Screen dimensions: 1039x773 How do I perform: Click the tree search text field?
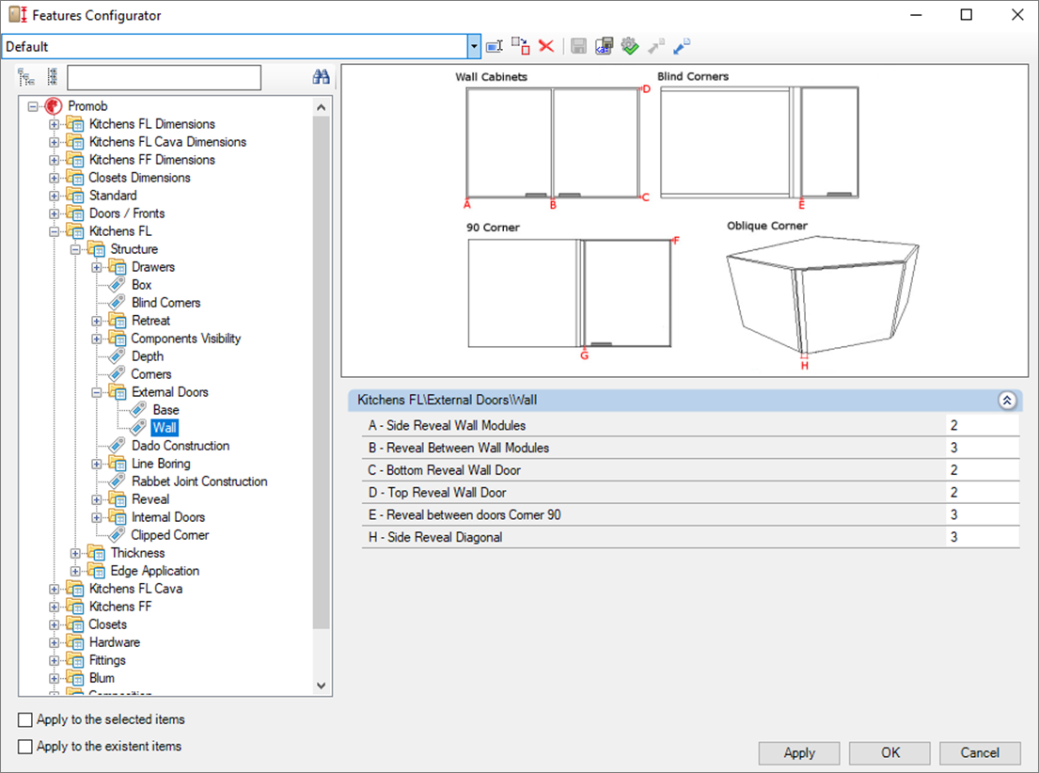tap(164, 77)
